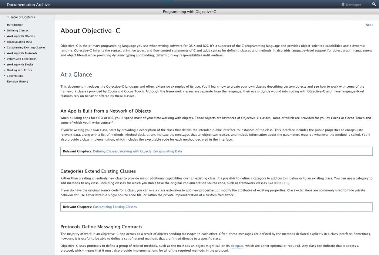379x255 pixels.
Task: Follow the Working with Objects chapter link
Action: point(135,151)
